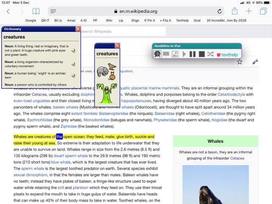
Task: Open the Read&Write dictionary book icon
Action: [166, 54]
